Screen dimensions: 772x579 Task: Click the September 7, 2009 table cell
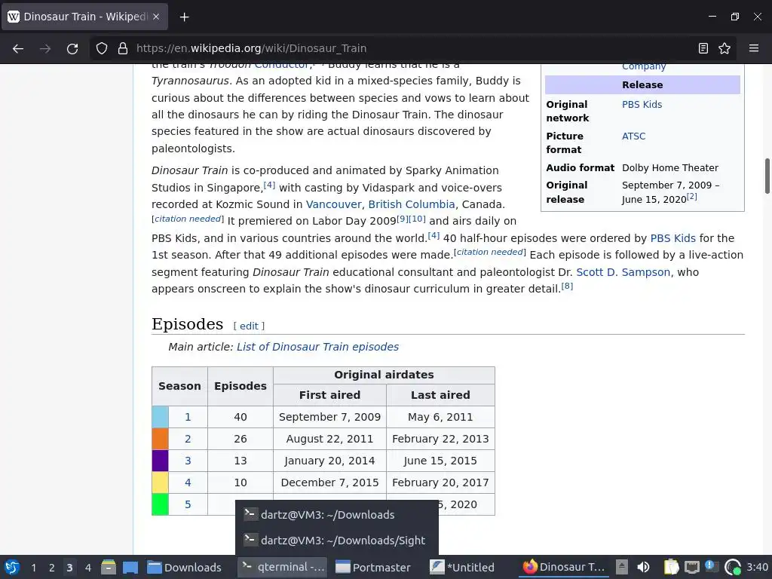coord(330,417)
